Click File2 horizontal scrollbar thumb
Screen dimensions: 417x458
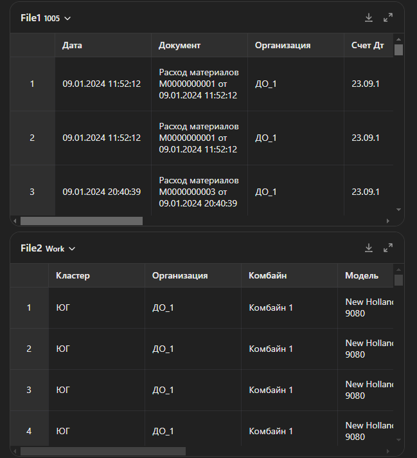point(103,451)
